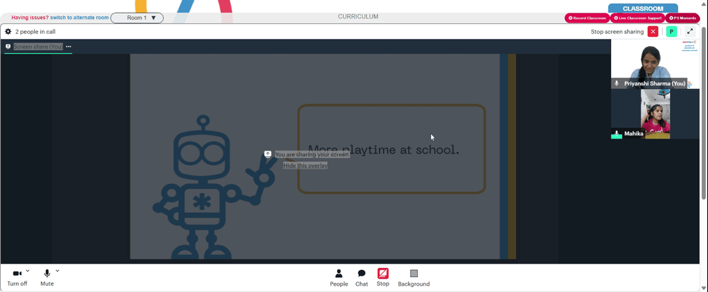Expand camera options chevron
Viewport: 708px width, 292px height.
tap(28, 271)
